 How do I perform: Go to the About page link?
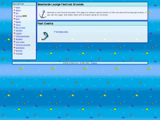click(x=18, y=10)
